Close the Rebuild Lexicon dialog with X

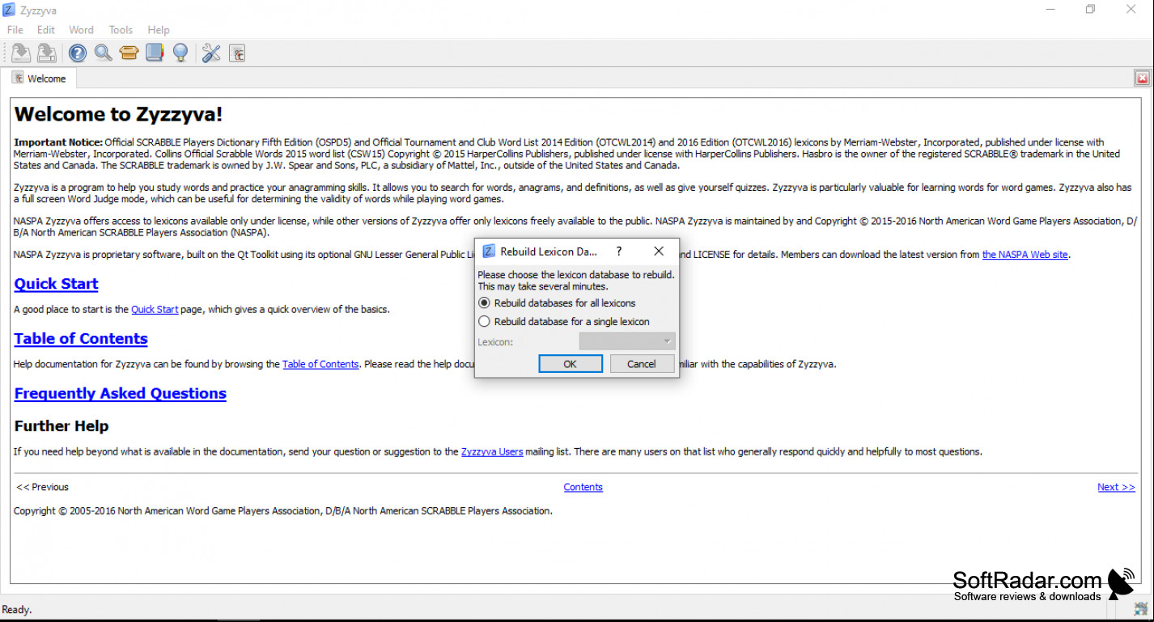(x=659, y=252)
